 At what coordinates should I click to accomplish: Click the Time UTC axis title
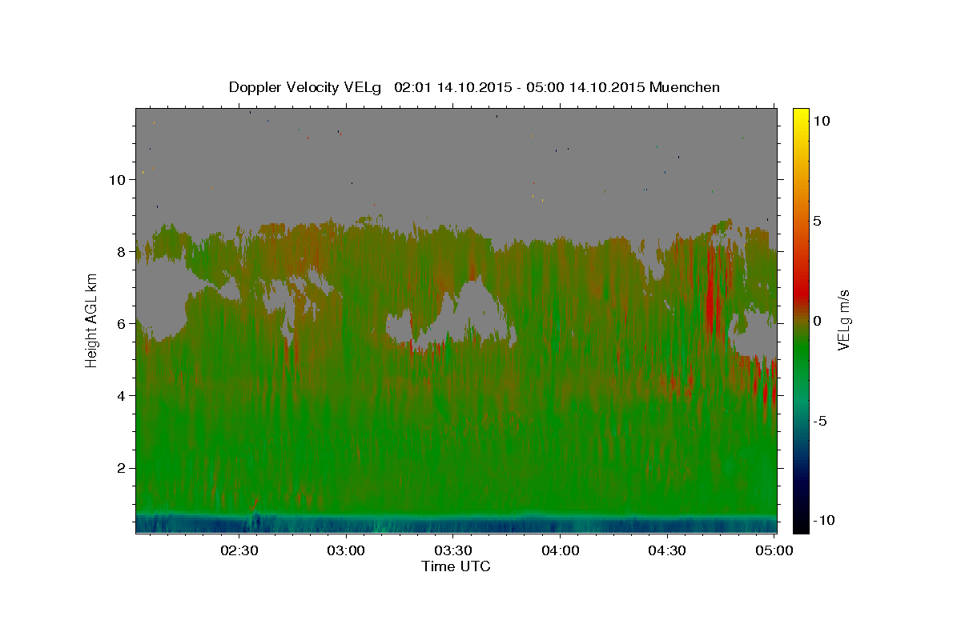point(456,566)
